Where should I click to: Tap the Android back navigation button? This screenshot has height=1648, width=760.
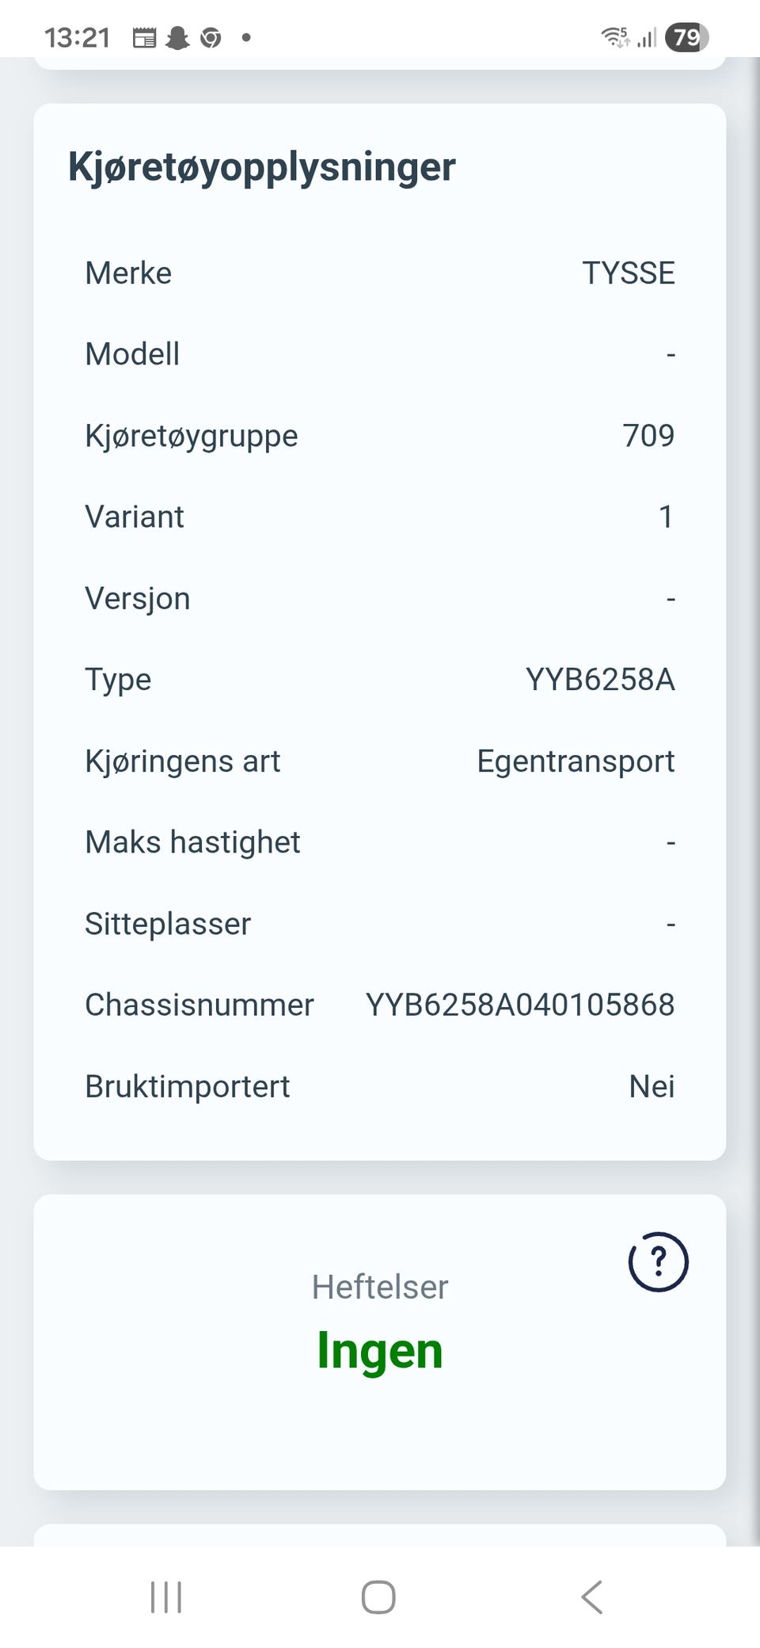click(x=592, y=1596)
